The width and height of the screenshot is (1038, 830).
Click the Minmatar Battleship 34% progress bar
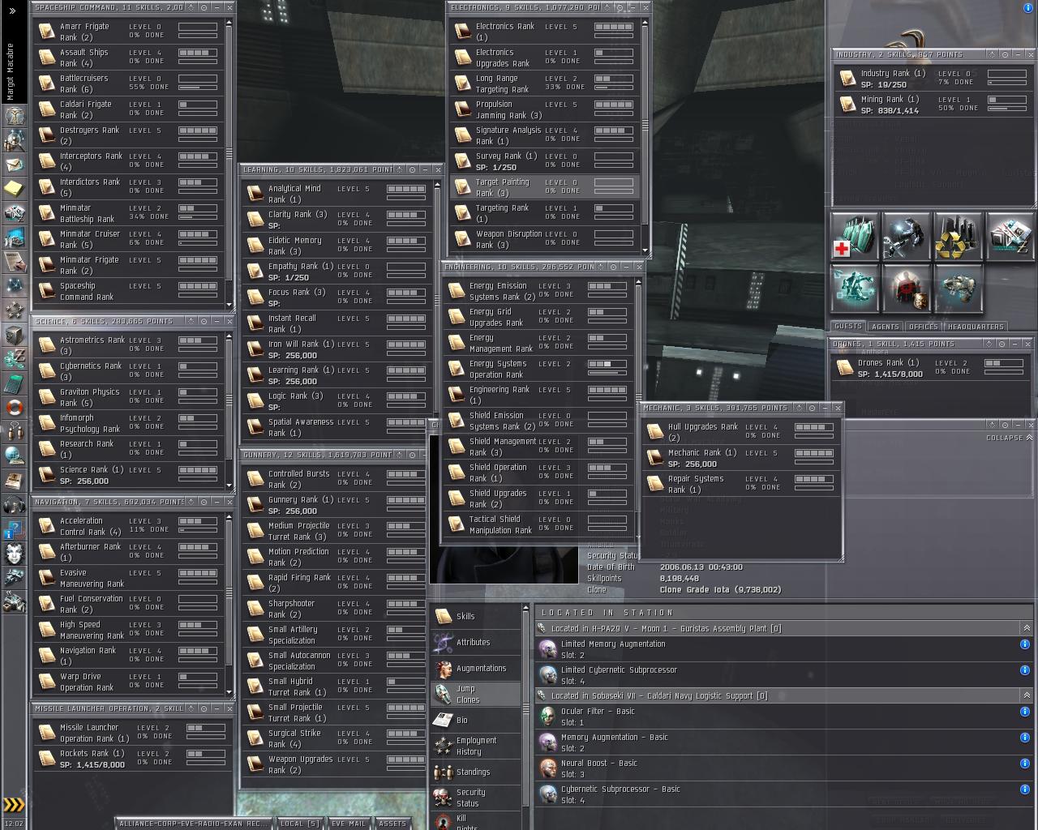point(198,216)
